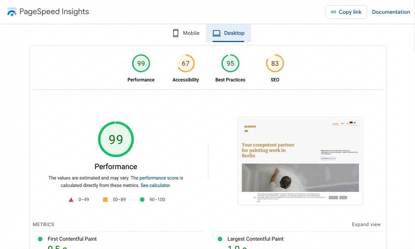Click the orange 50-89 legend square
Image resolution: width=415 pixels, height=249 pixels.
(x=106, y=199)
